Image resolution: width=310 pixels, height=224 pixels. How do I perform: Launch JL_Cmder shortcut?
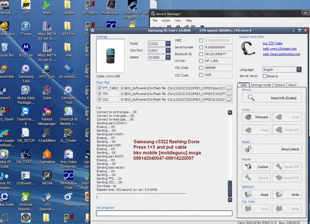click(x=68, y=135)
